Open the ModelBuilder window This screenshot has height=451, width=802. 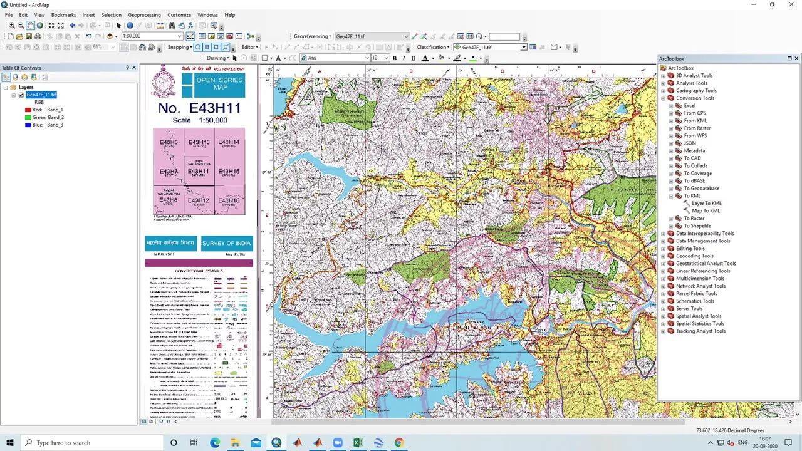250,36
